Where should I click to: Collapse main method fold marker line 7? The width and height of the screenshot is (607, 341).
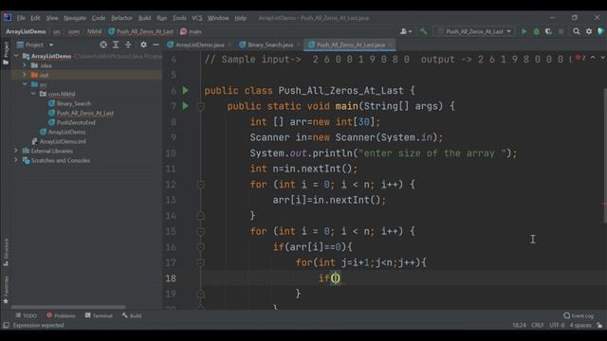point(200,106)
